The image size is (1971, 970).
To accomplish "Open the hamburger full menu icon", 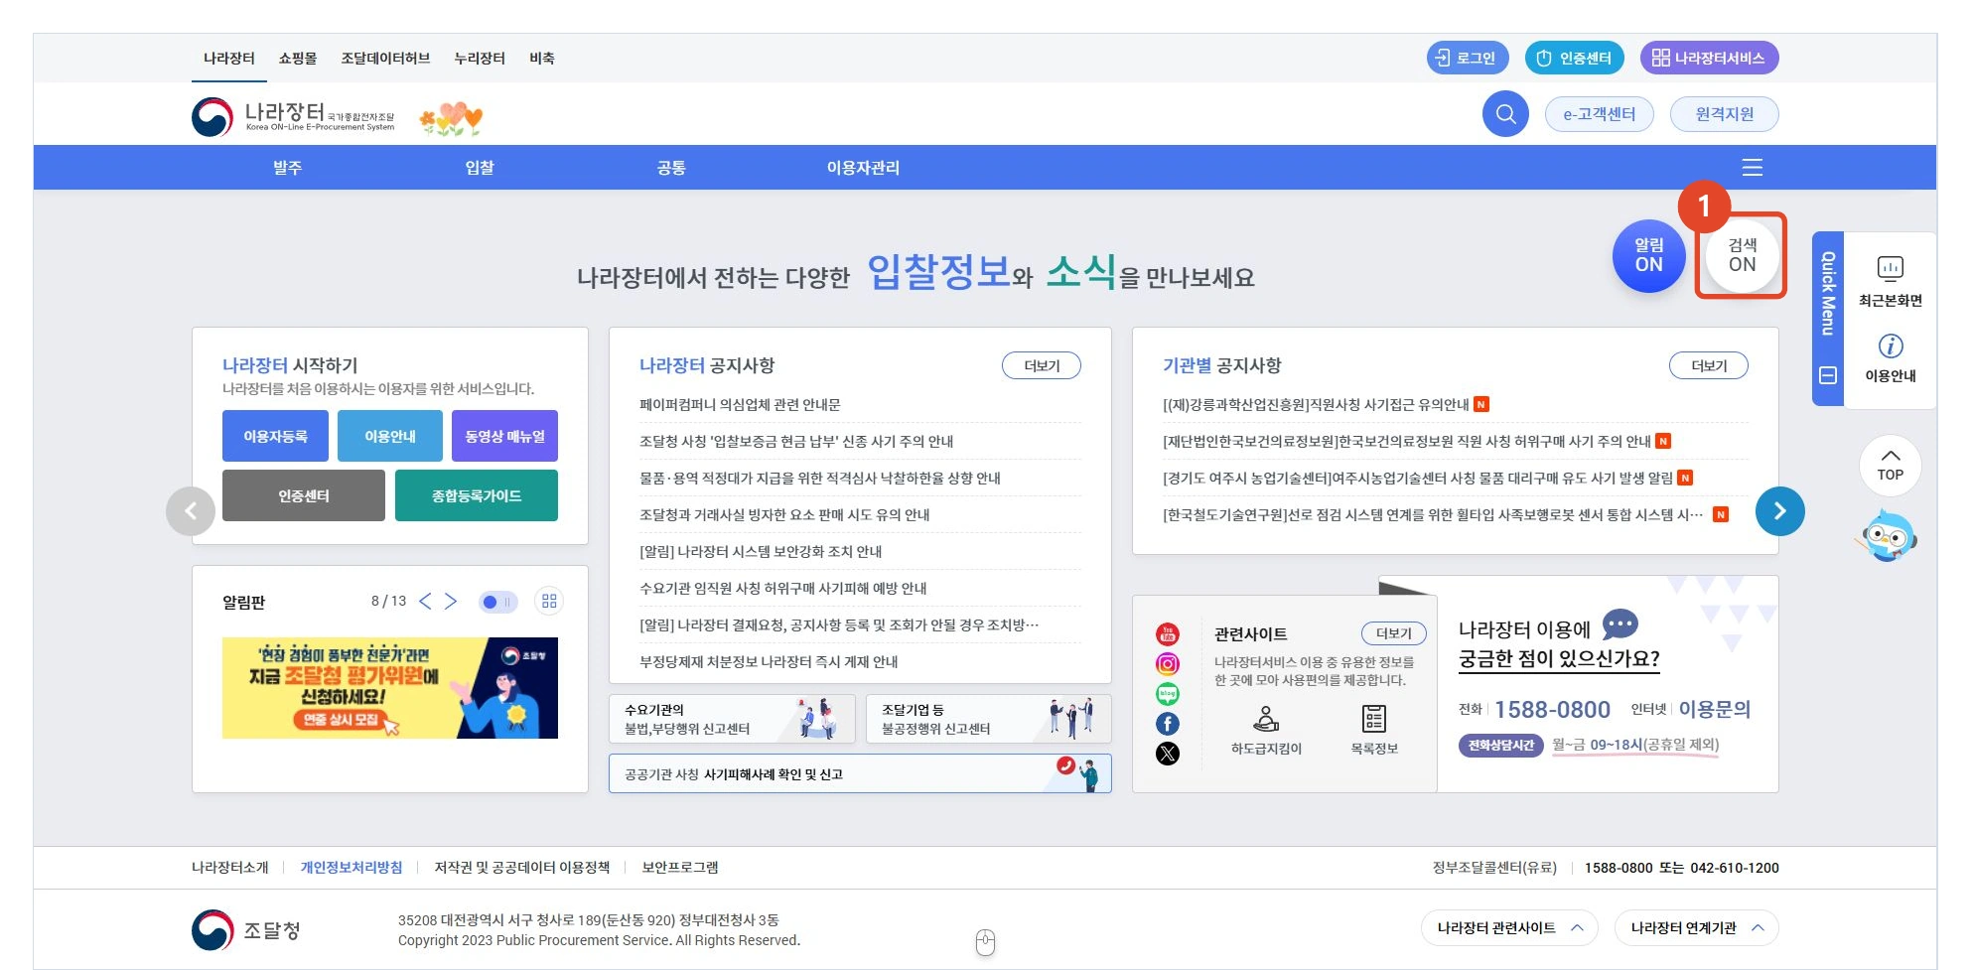I will [x=1753, y=168].
